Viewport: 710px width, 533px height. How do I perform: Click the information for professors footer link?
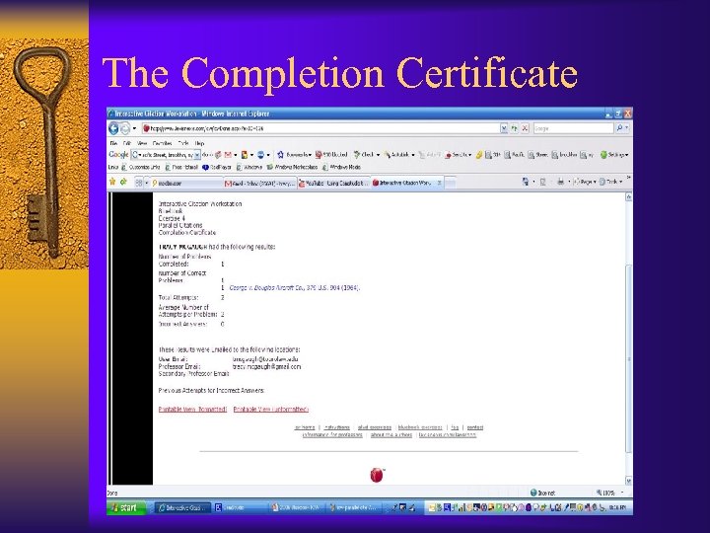coord(332,434)
